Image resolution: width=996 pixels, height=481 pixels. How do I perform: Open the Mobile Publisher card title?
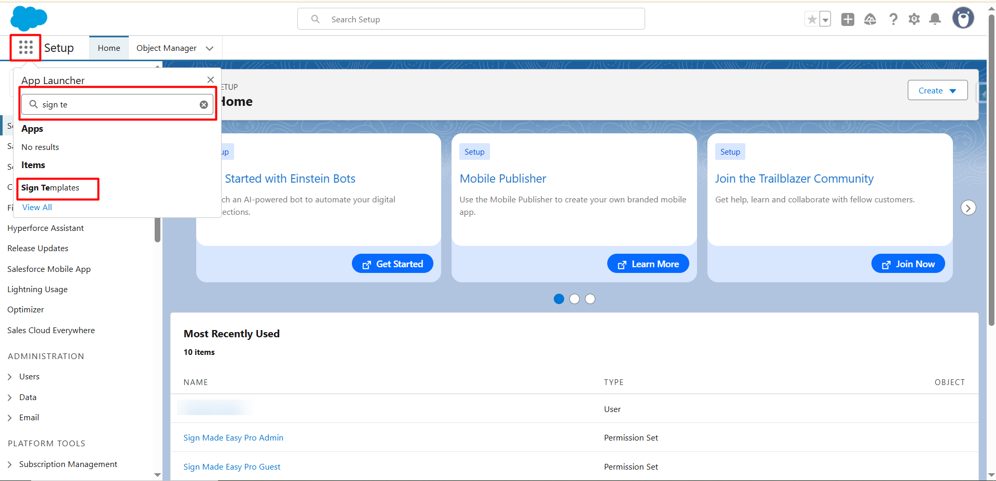503,178
